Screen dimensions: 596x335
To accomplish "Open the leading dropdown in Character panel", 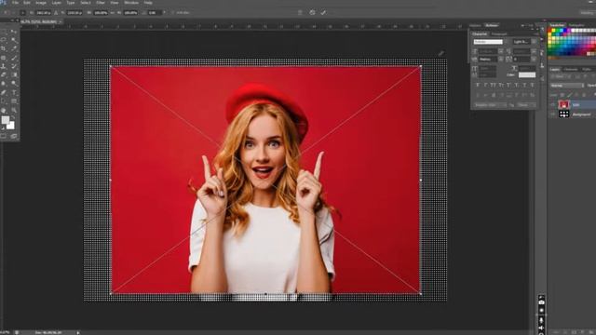I will click(534, 51).
